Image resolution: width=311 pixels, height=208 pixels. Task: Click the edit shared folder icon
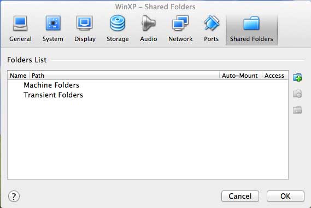coord(297,94)
